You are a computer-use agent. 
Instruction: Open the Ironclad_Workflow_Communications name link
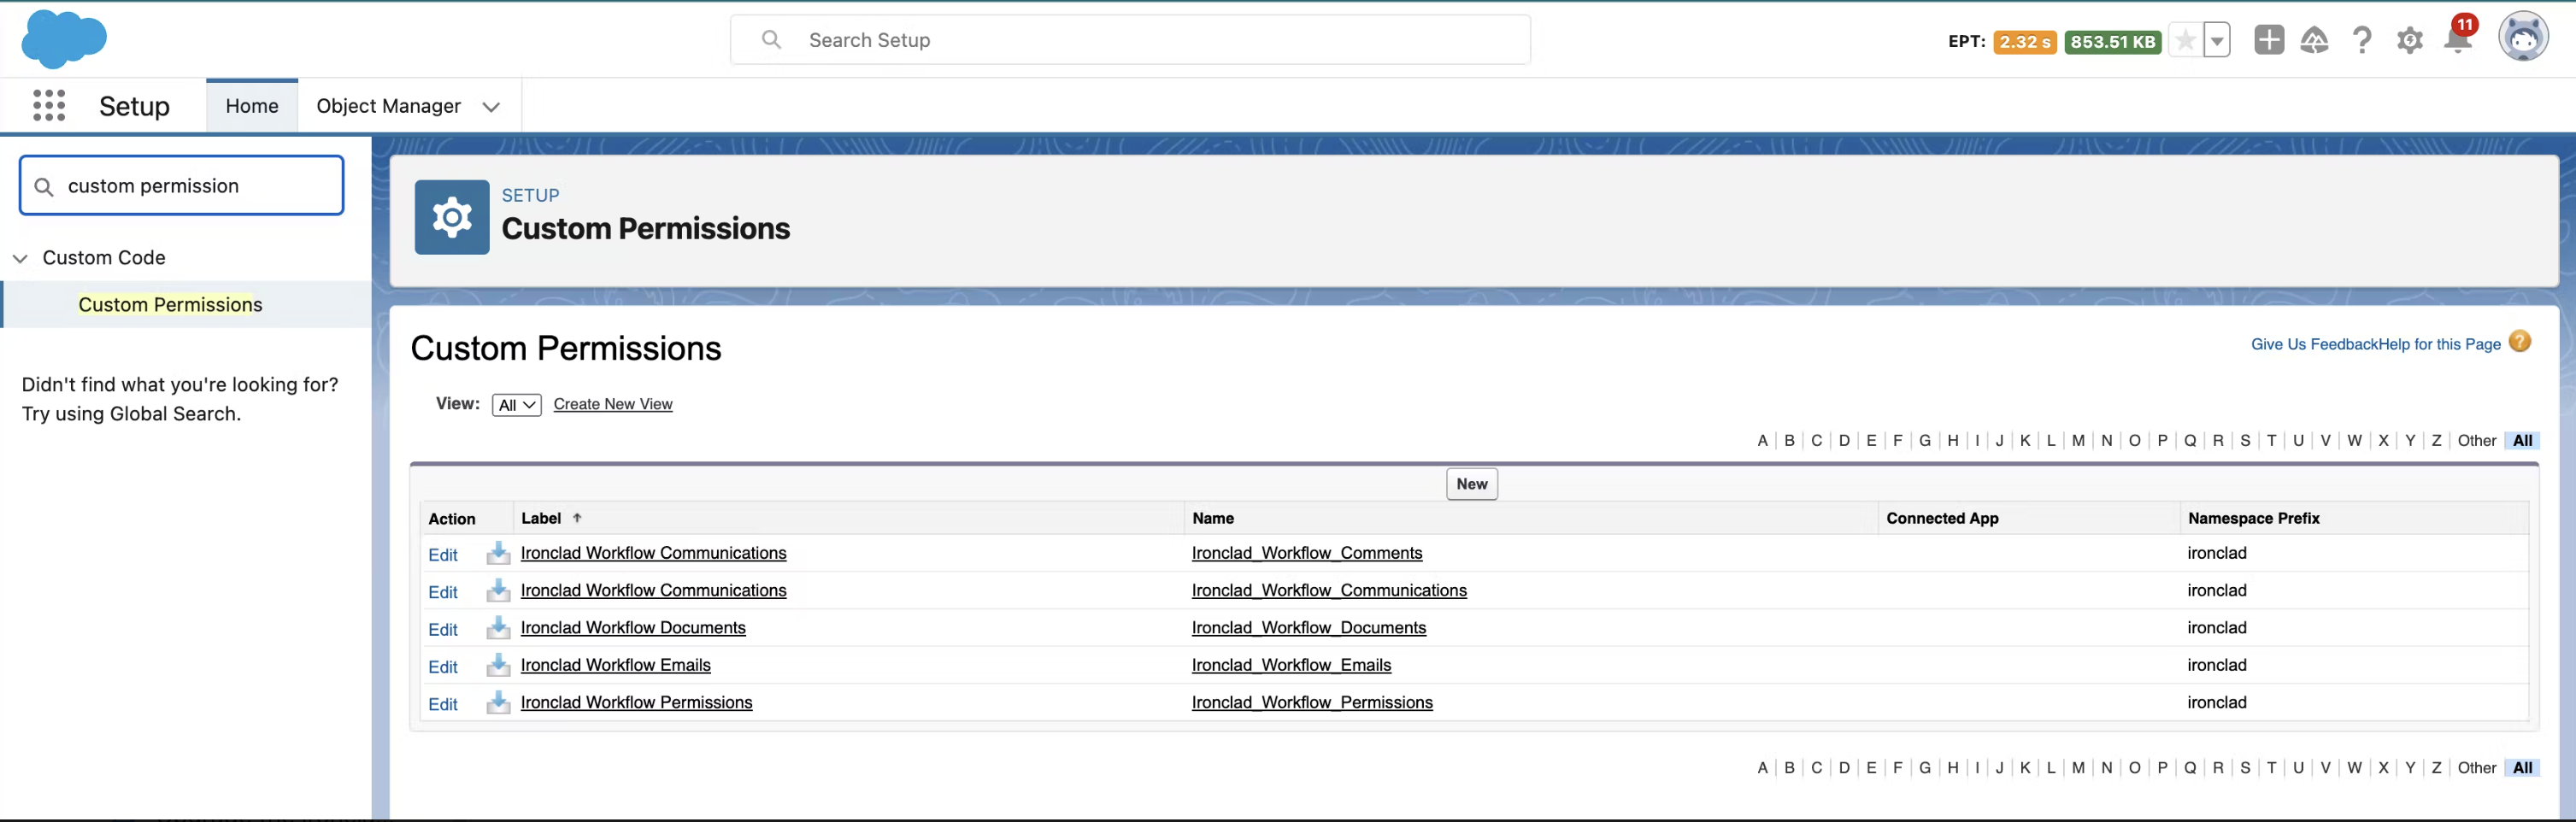click(1329, 590)
